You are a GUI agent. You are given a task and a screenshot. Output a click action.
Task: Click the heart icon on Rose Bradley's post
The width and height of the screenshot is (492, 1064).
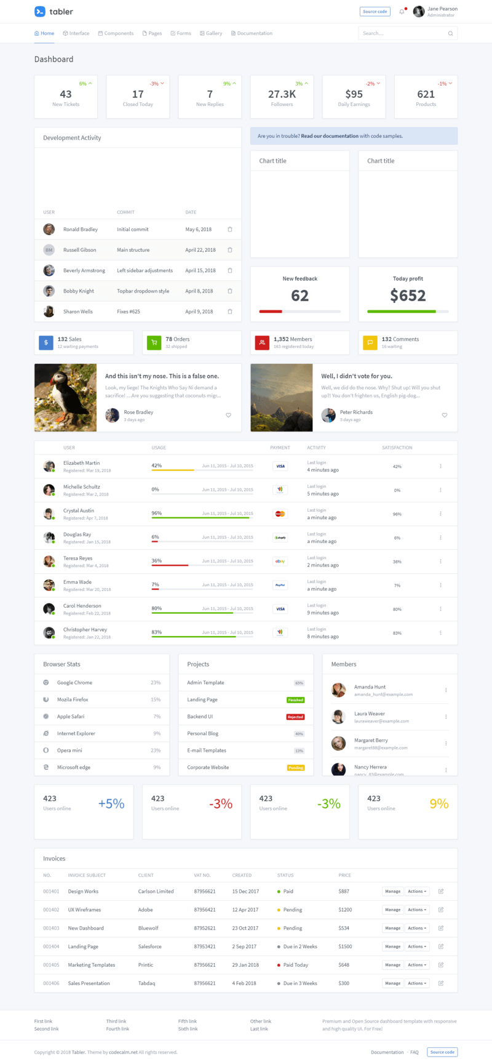[x=228, y=416]
